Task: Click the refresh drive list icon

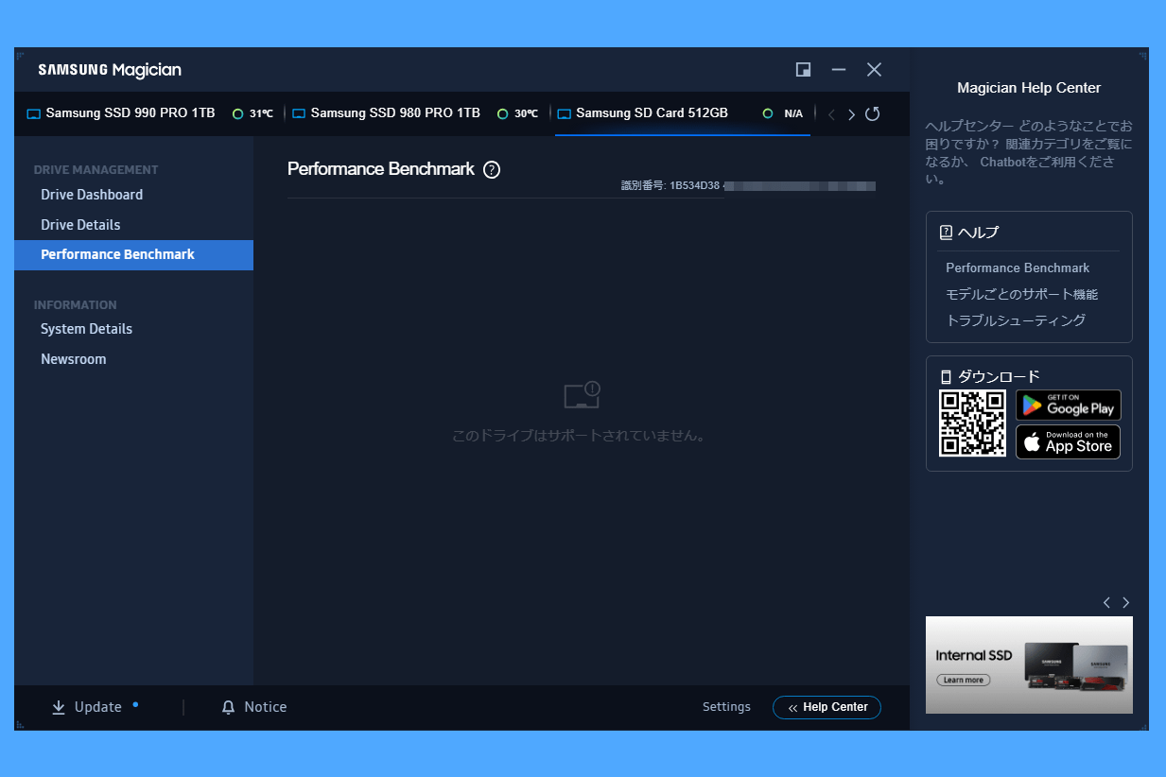Action: point(873,114)
